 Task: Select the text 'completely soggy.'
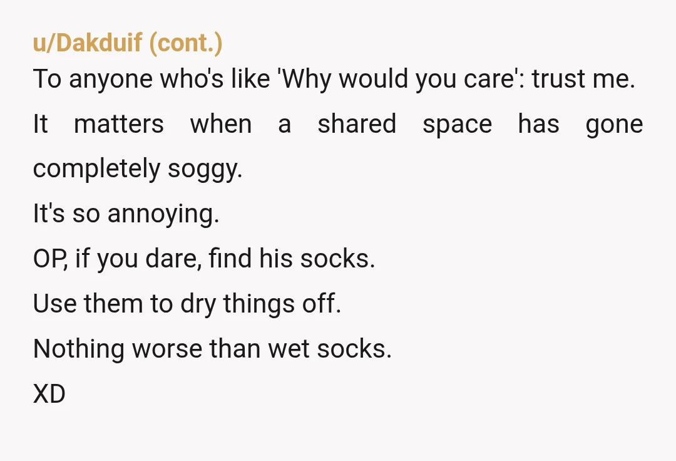(x=138, y=168)
